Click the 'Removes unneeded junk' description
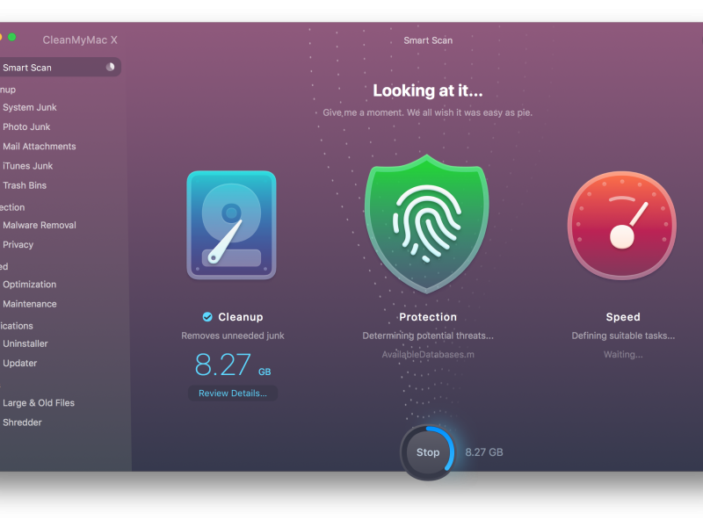 click(x=233, y=336)
